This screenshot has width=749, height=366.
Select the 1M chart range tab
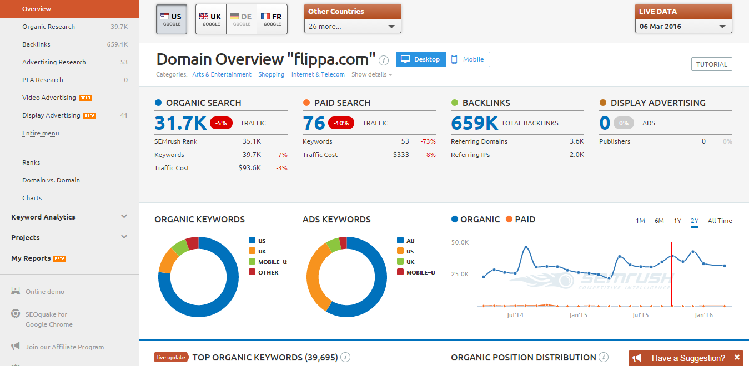pyautogui.click(x=640, y=221)
